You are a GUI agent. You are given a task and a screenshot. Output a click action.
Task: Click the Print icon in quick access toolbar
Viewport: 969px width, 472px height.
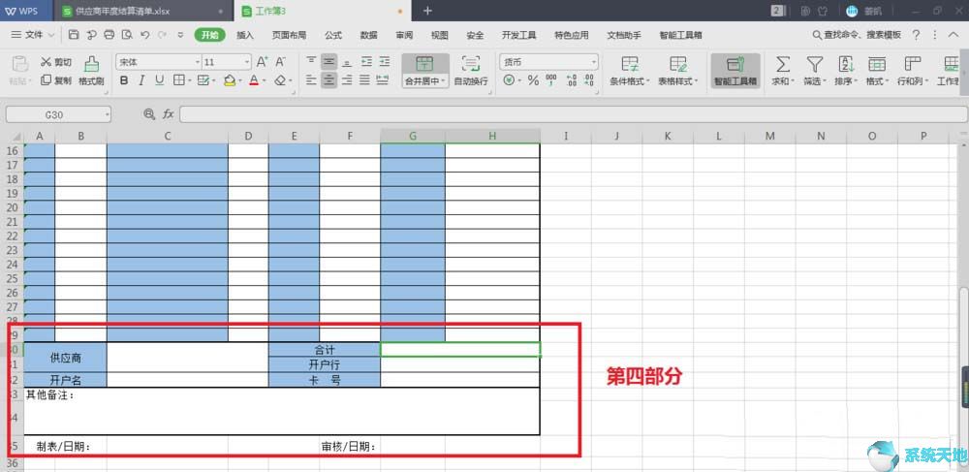pyautogui.click(x=109, y=35)
